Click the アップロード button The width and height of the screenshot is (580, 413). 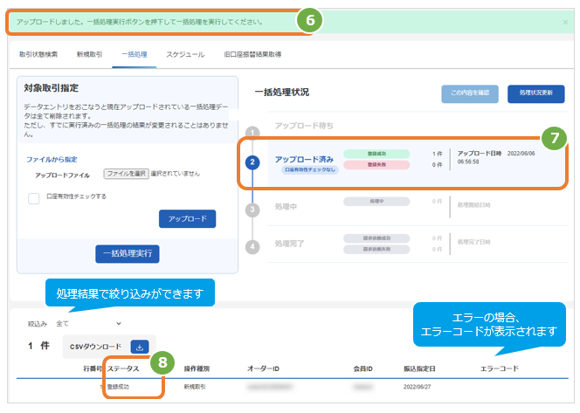pos(188,219)
